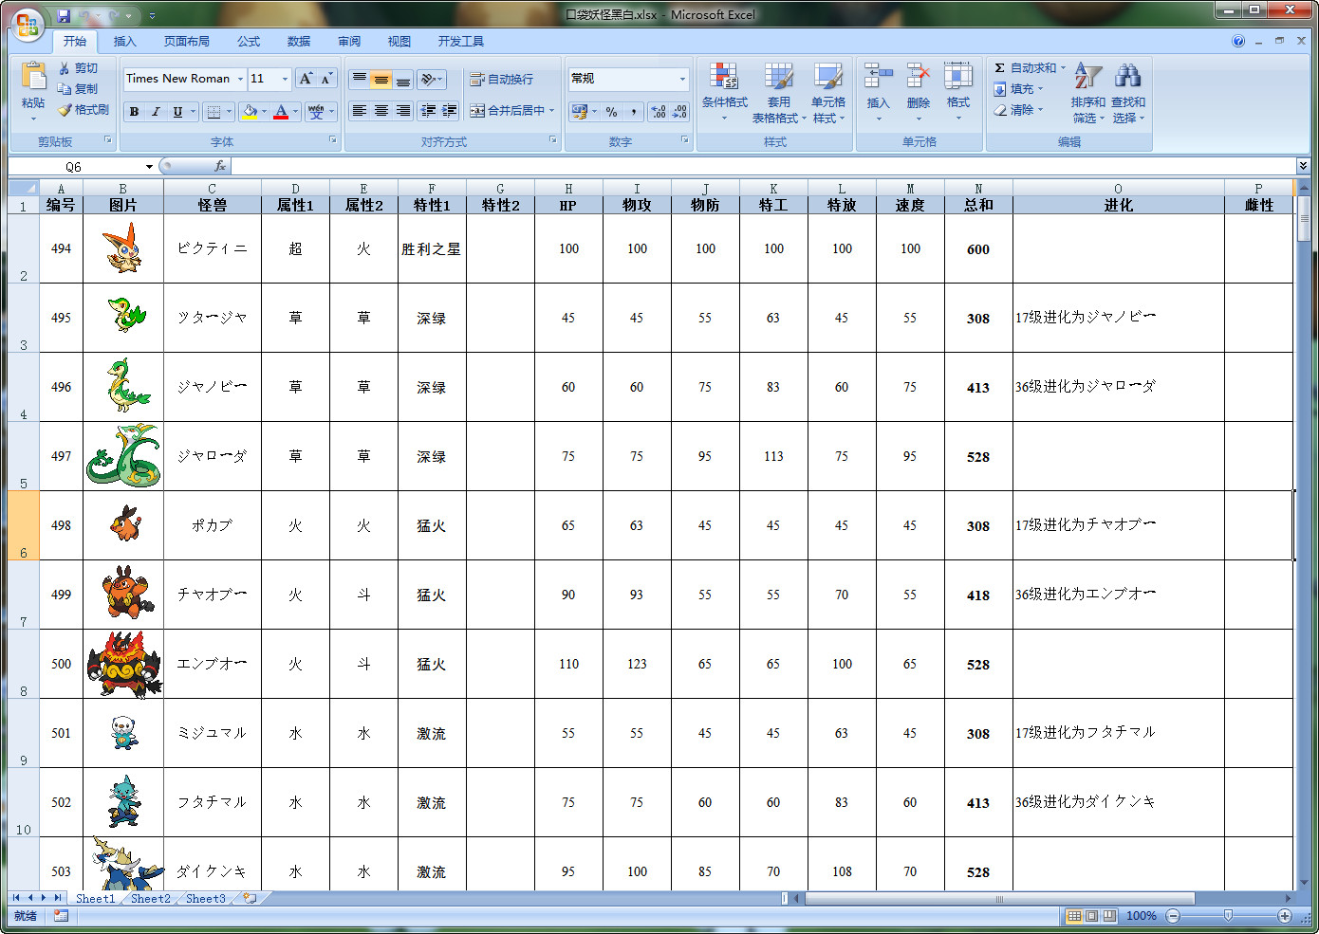The height and width of the screenshot is (934, 1319).
Task: Toggle underline formatting
Action: (x=177, y=111)
